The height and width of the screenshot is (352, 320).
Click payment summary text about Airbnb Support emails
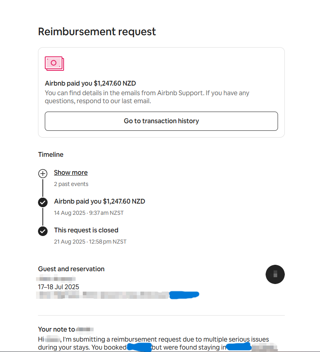147,97
